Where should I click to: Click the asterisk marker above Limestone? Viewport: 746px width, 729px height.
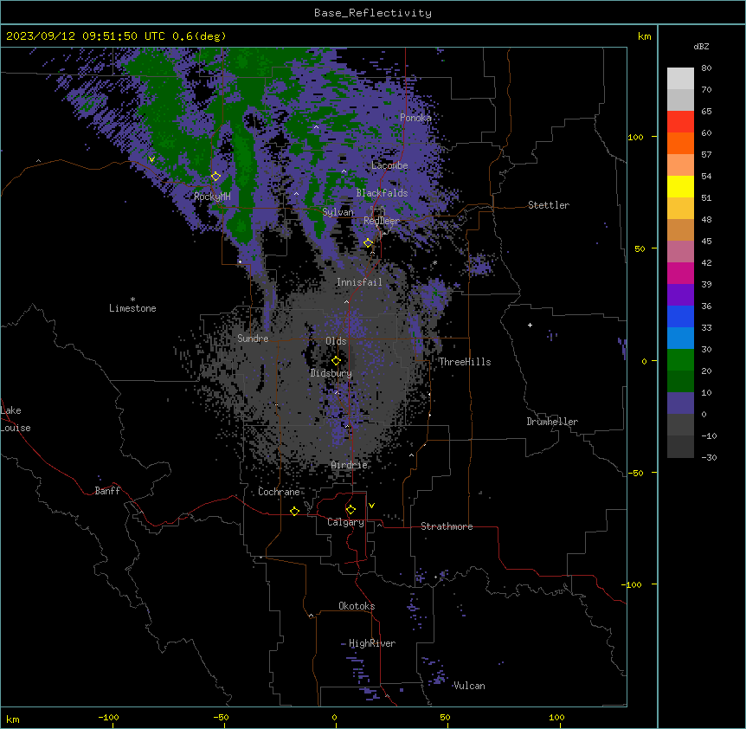tap(132, 300)
